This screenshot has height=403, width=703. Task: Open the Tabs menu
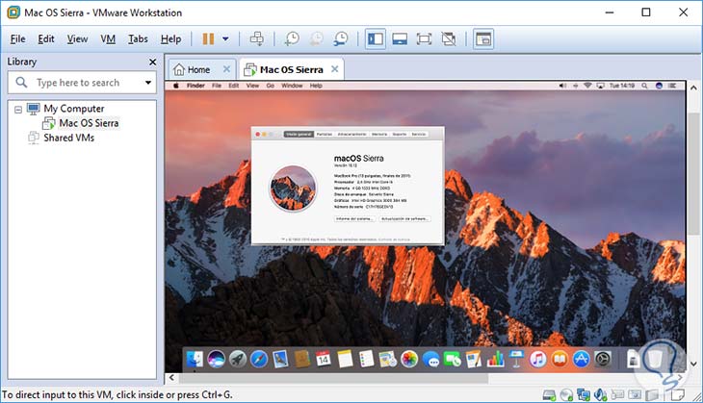[138, 39]
